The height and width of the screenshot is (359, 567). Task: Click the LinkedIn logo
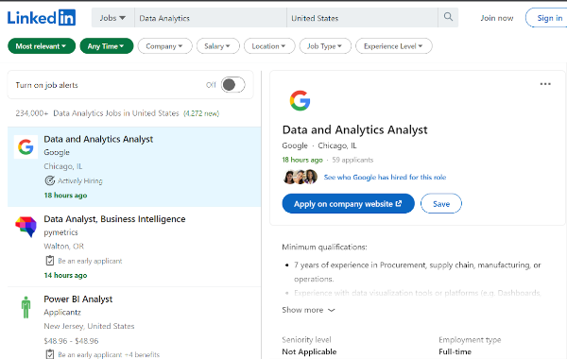click(42, 18)
